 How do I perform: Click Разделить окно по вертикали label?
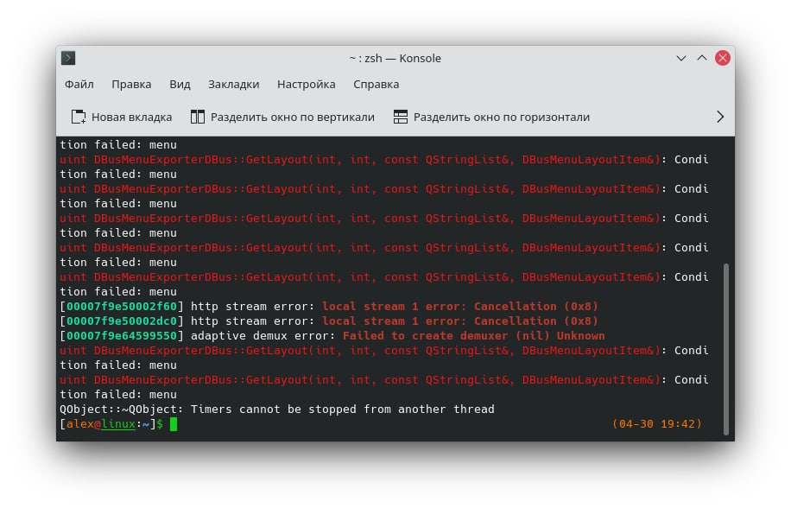[x=293, y=117]
